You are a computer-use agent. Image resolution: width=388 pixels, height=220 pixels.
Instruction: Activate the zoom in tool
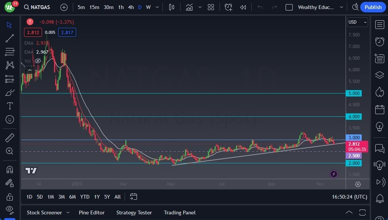click(x=10, y=151)
